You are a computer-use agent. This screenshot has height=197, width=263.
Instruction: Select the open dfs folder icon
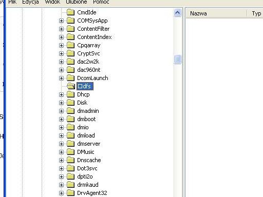(71, 86)
